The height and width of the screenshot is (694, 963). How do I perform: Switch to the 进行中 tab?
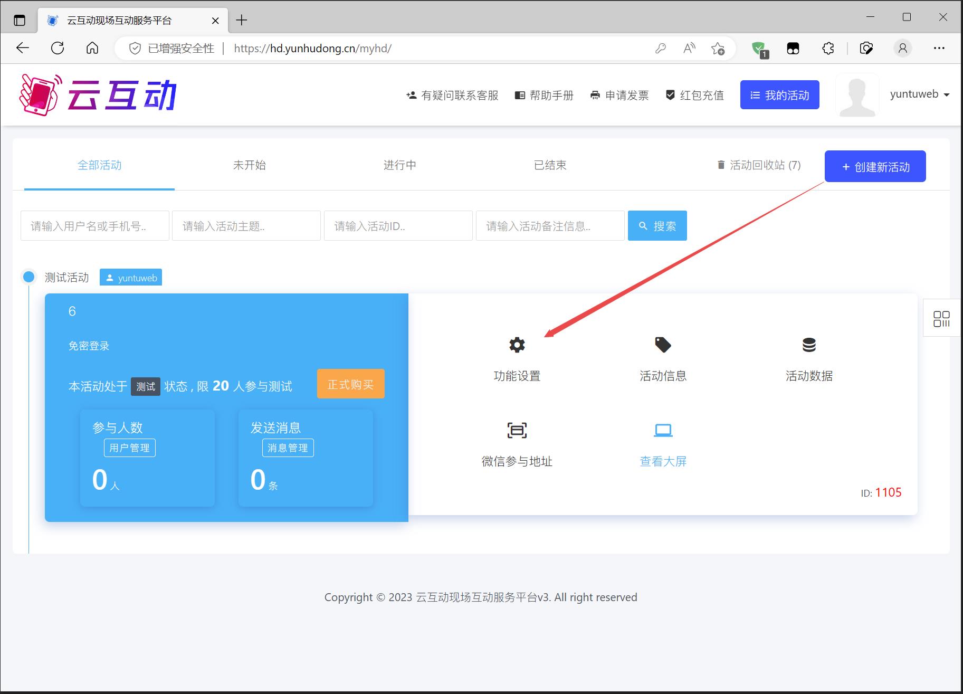tap(399, 165)
